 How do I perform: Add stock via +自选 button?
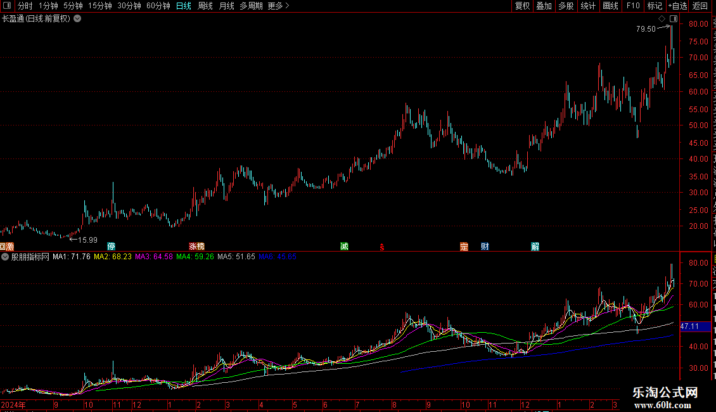click(x=677, y=6)
